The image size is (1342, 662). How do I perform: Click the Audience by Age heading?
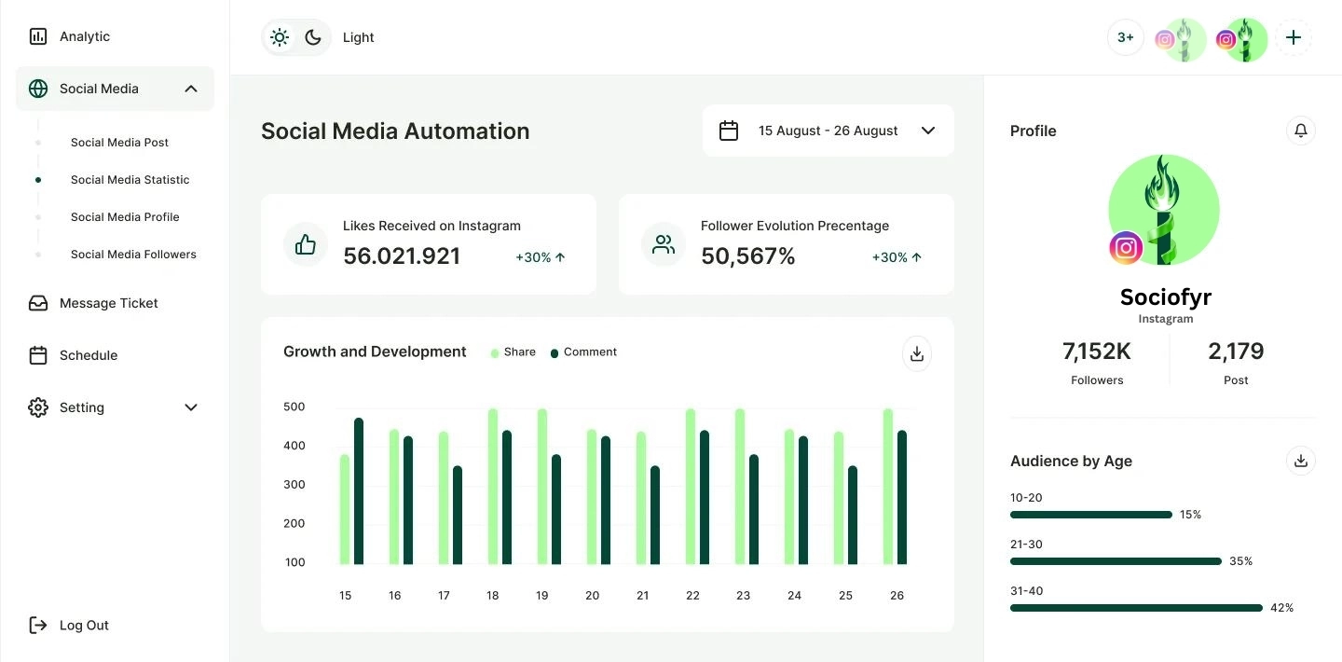tap(1071, 461)
